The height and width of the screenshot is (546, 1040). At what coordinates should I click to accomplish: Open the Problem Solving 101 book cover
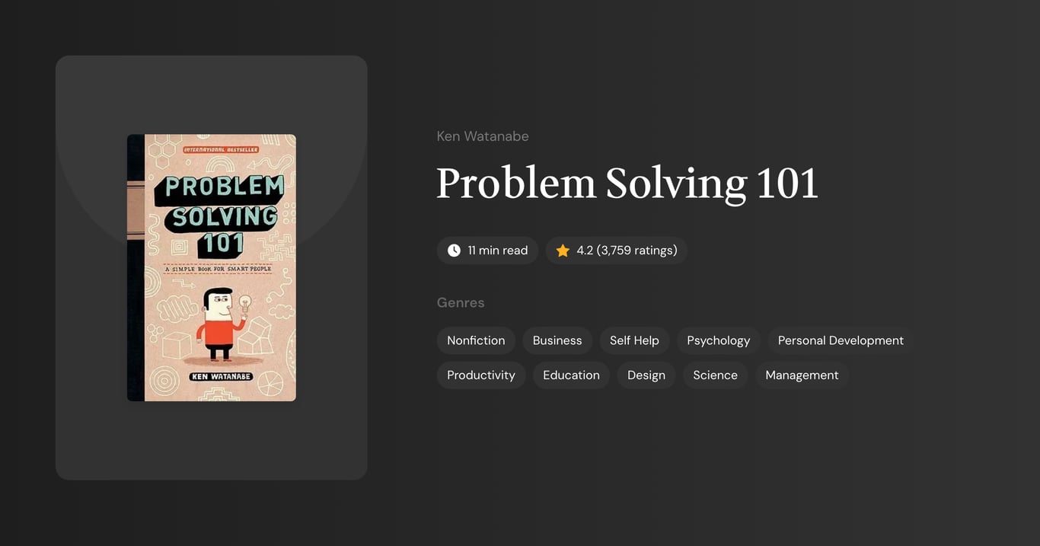point(211,267)
